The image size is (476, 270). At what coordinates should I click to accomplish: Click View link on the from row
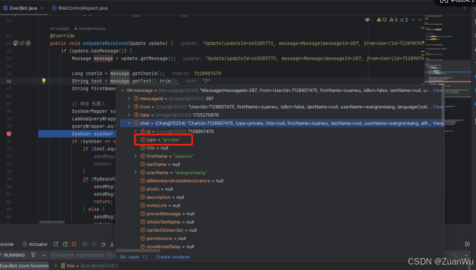coord(438,106)
